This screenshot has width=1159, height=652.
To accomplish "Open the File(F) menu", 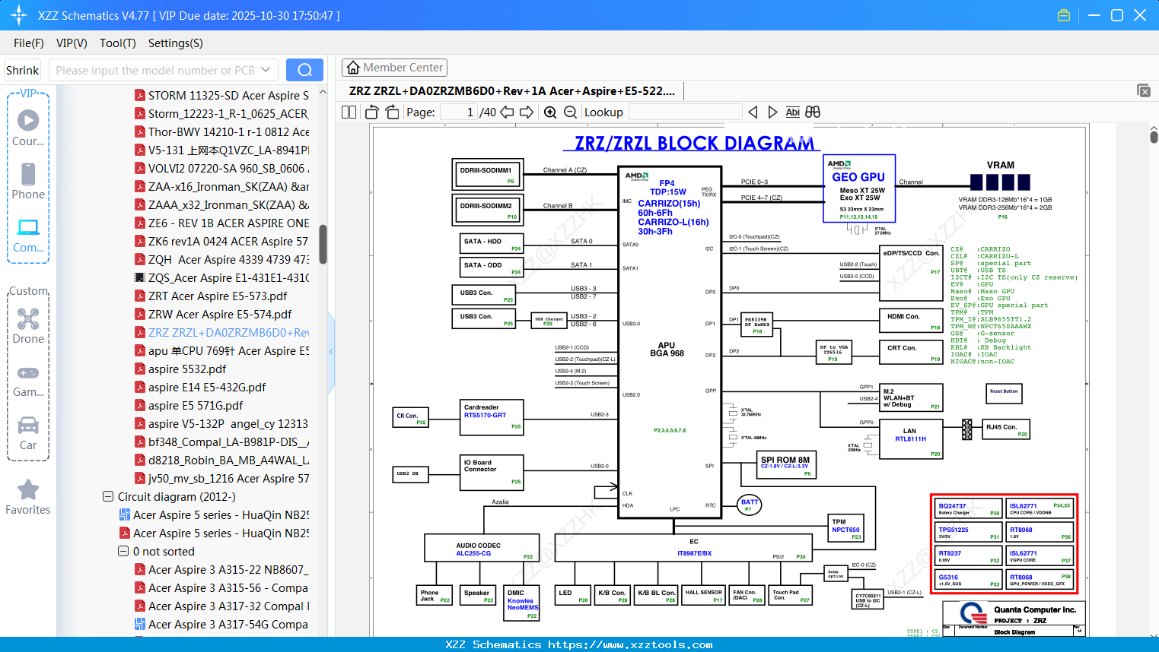I will 29,43.
